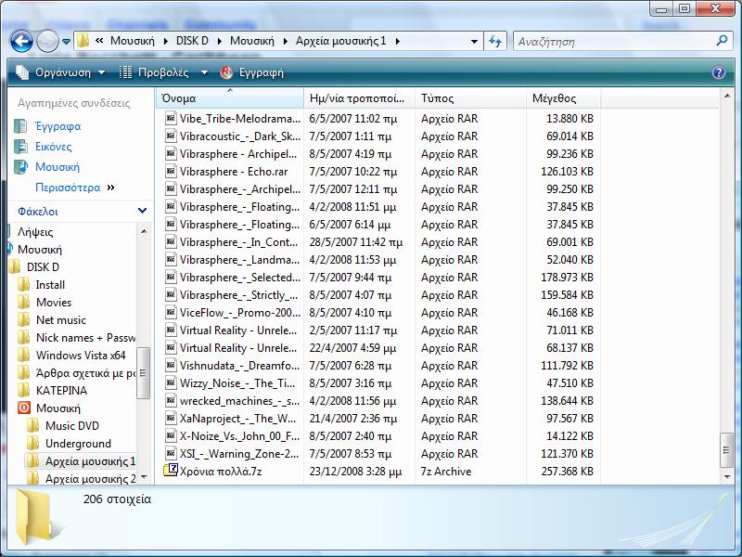Select Αρχεία μουσικής 2 in tree

(x=90, y=479)
